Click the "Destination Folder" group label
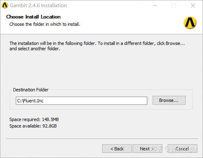The width and height of the screenshot is (203, 158). pyautogui.click(x=31, y=90)
